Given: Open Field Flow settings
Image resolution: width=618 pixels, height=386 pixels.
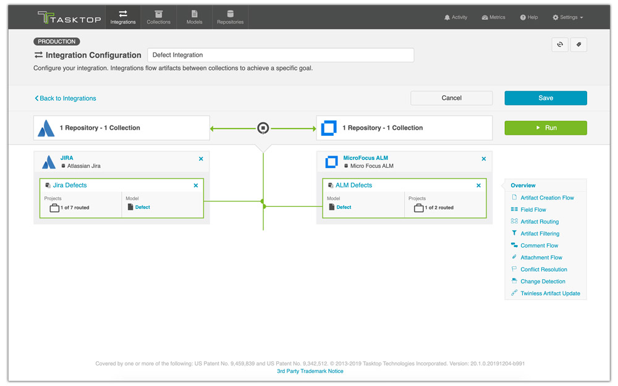Looking at the screenshot, I should point(533,209).
